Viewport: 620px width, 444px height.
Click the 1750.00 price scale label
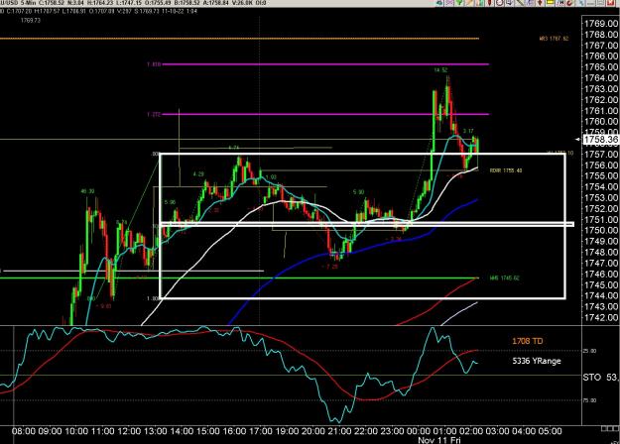click(601, 230)
